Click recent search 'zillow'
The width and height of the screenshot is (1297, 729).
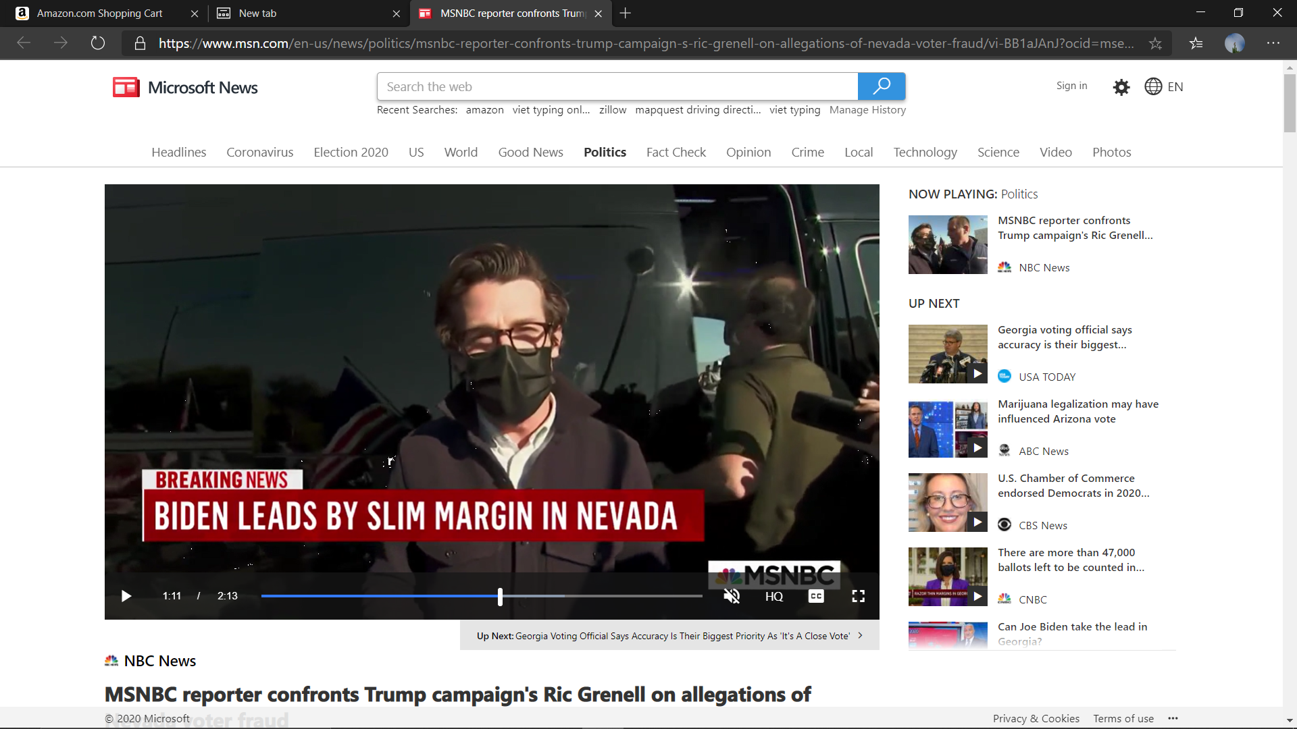click(613, 109)
